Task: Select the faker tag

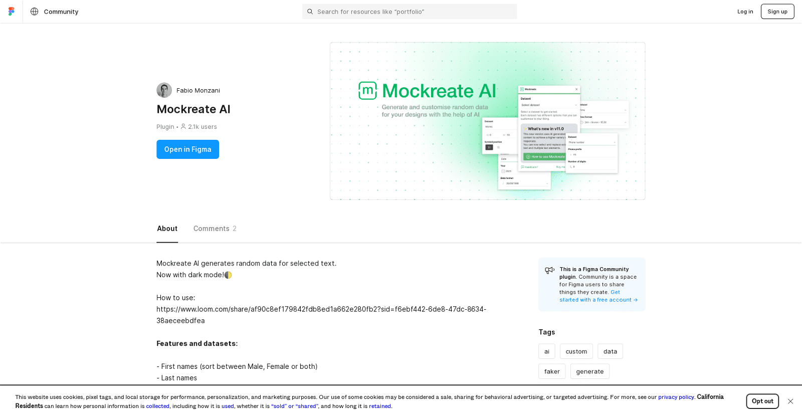Action: 552,371
